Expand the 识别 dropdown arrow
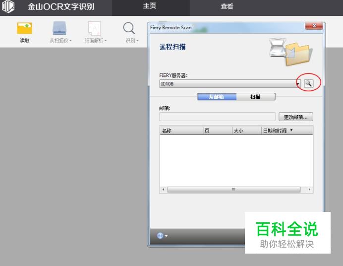This screenshot has height=266, width=343. coord(137,41)
